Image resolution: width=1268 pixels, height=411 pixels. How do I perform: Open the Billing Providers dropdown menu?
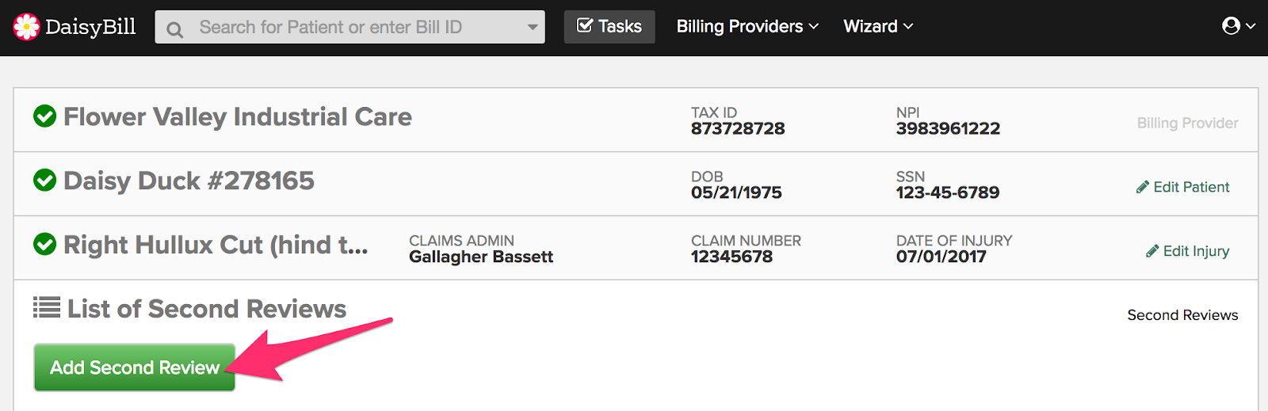(747, 26)
